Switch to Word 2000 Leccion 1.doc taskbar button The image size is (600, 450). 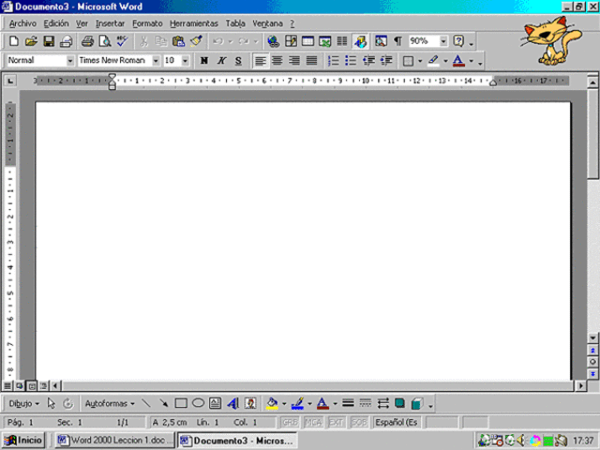tap(114, 441)
